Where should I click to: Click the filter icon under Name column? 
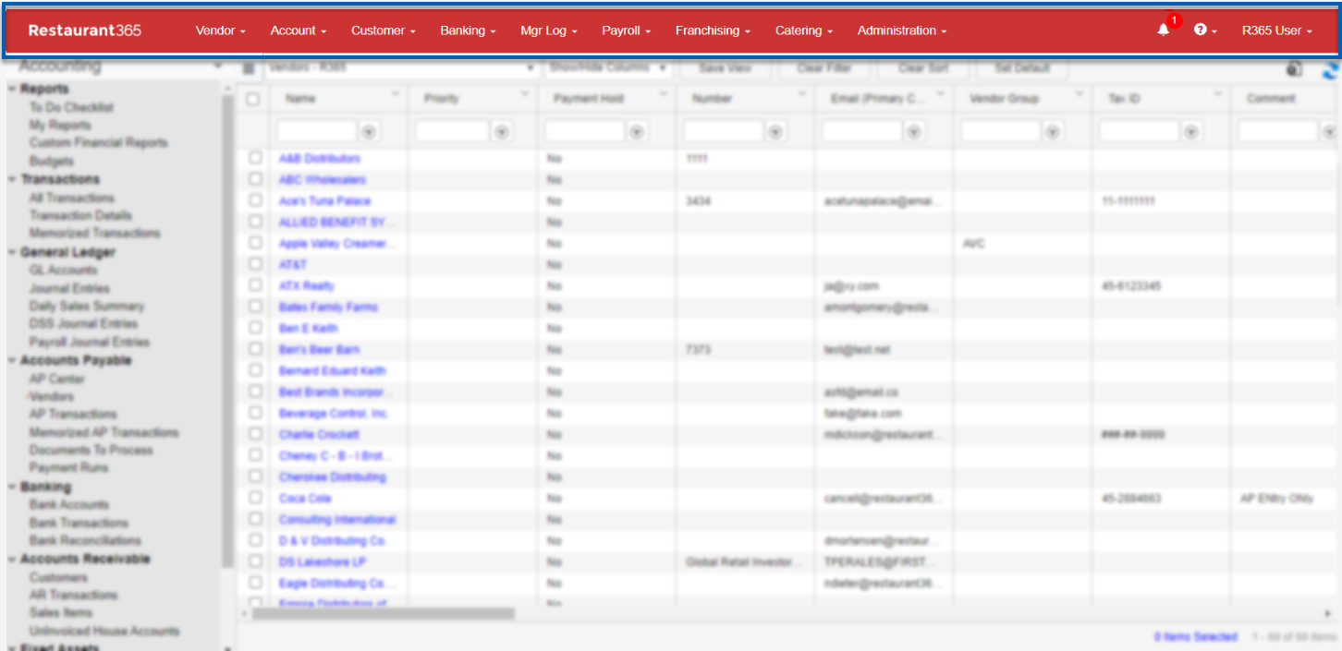pos(369,132)
